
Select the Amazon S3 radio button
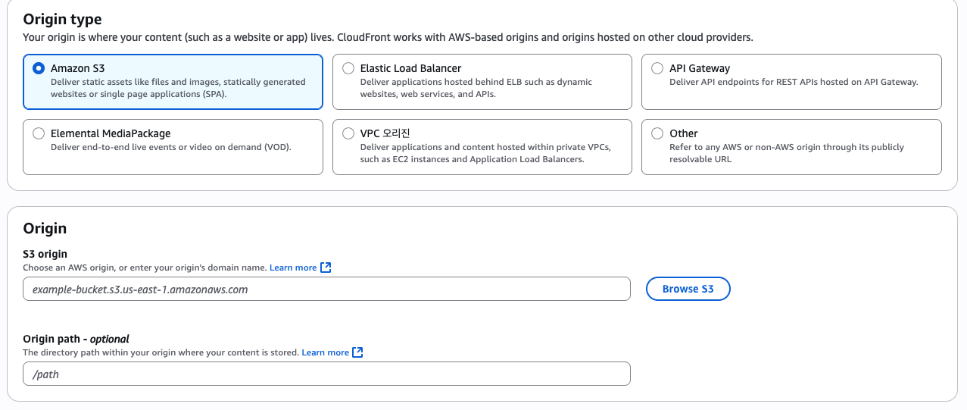click(39, 68)
